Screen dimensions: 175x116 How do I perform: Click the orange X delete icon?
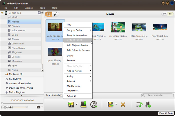[123, 105]
